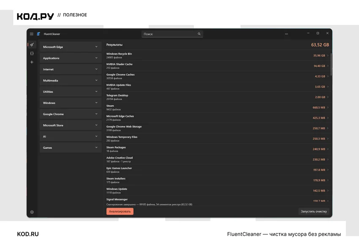359x246 pixels.
Task: Open details arrow for Microsoft Edge Caches
Action: click(328, 118)
